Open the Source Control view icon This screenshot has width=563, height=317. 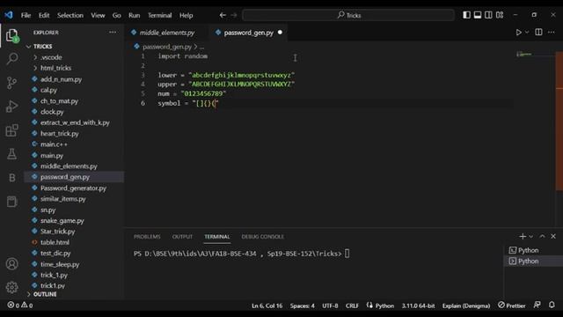pyautogui.click(x=11, y=83)
